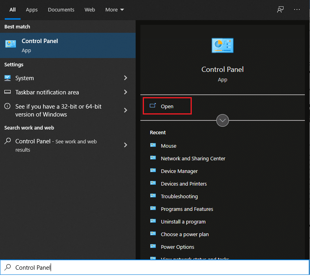Click Open to launch Control Panel

[x=167, y=106]
